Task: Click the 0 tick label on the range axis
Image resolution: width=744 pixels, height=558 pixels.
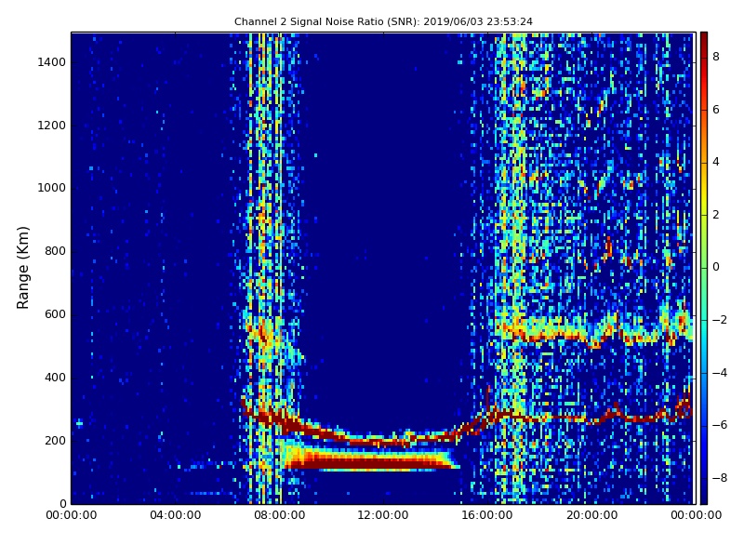Action: [x=62, y=503]
